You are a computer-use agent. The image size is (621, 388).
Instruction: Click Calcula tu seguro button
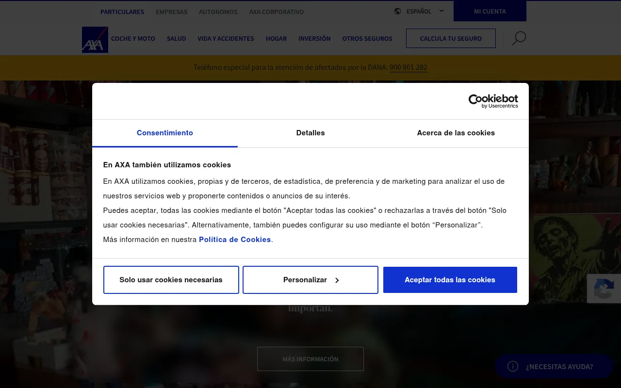tap(451, 38)
